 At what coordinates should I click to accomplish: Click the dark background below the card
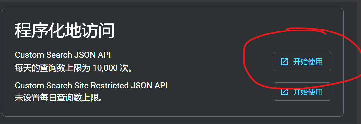coord(173,121)
